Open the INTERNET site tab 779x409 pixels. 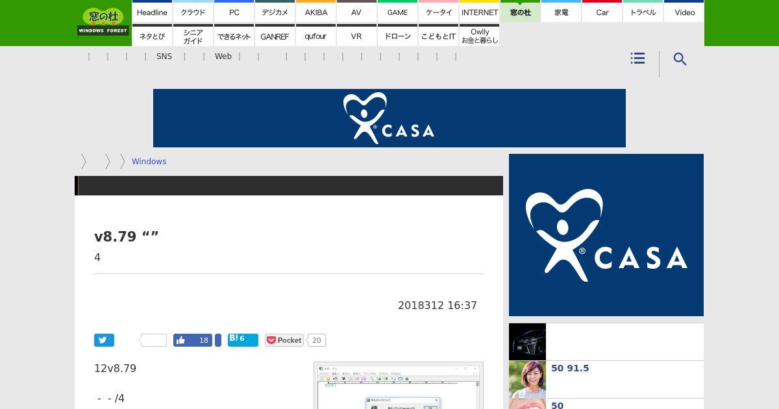point(479,11)
